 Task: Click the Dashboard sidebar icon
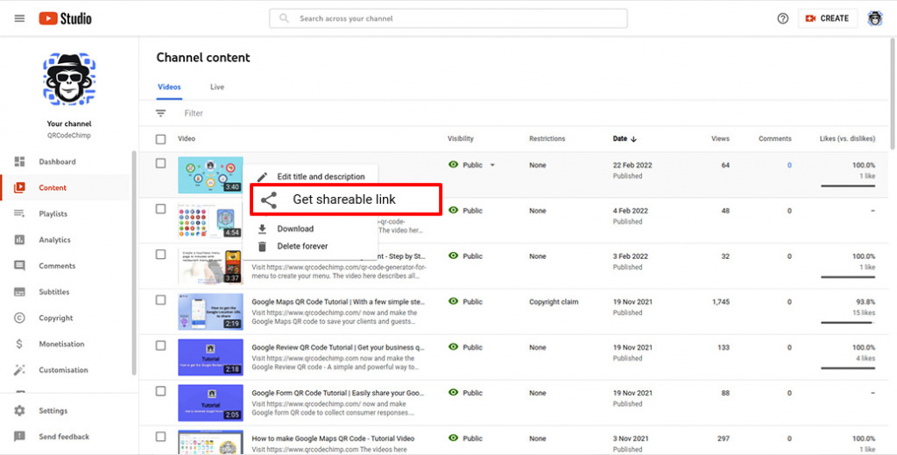coord(19,161)
